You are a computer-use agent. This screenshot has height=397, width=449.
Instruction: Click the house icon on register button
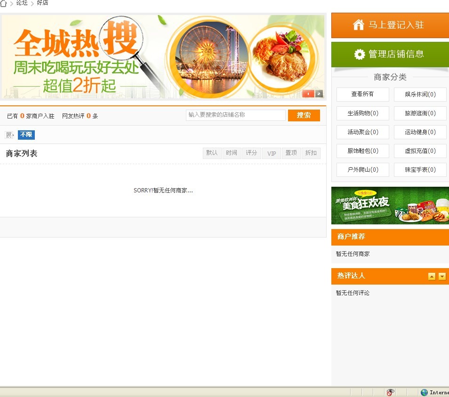[358, 24]
